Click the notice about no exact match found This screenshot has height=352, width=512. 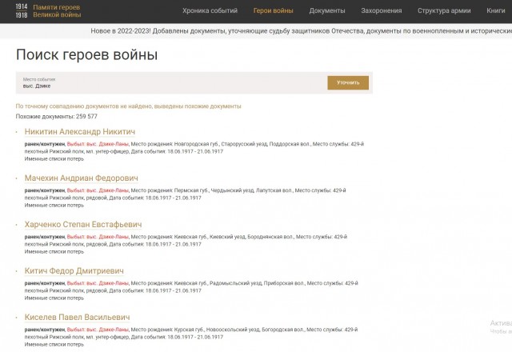click(128, 106)
